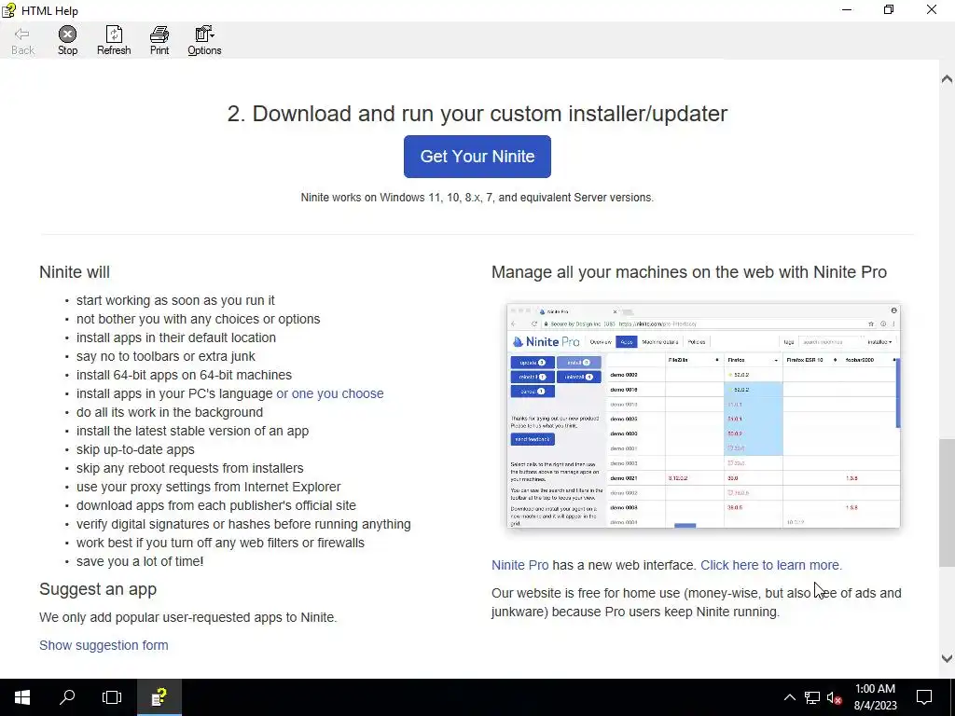The width and height of the screenshot is (955, 716).
Task: Click 'do all its work in the background'
Action: click(170, 412)
